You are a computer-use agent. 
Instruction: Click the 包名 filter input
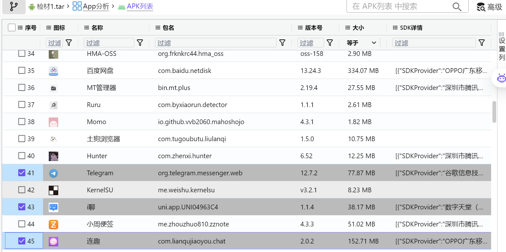[x=216, y=43]
